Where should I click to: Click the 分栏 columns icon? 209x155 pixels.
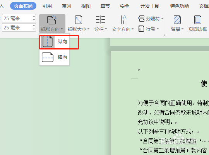coord(100,20)
